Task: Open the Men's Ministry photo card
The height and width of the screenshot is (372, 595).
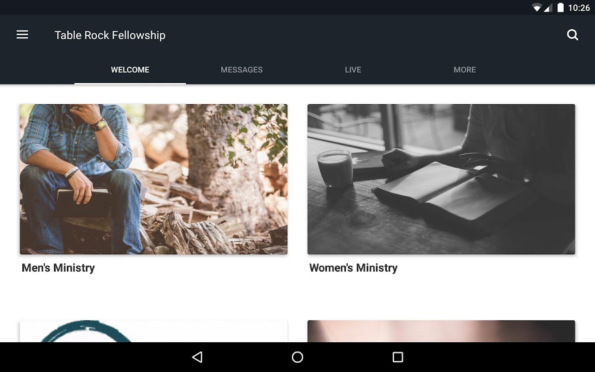Action: click(153, 179)
